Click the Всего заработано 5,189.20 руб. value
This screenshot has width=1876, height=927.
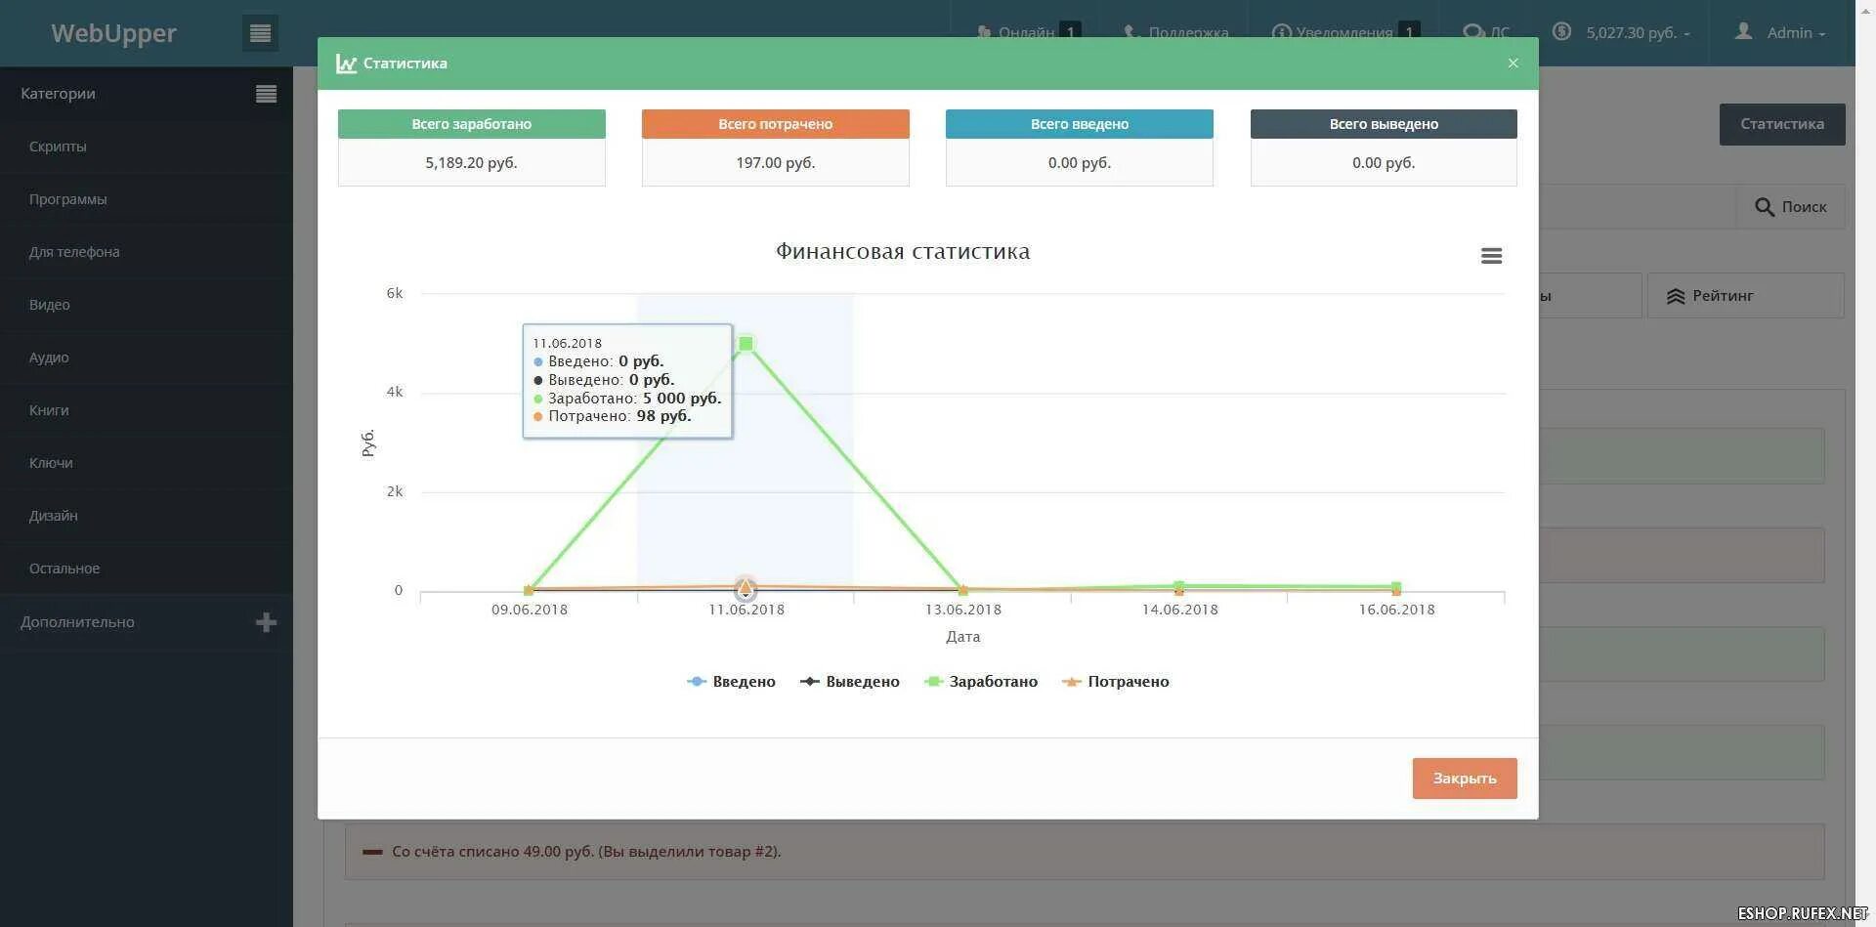[x=471, y=163]
